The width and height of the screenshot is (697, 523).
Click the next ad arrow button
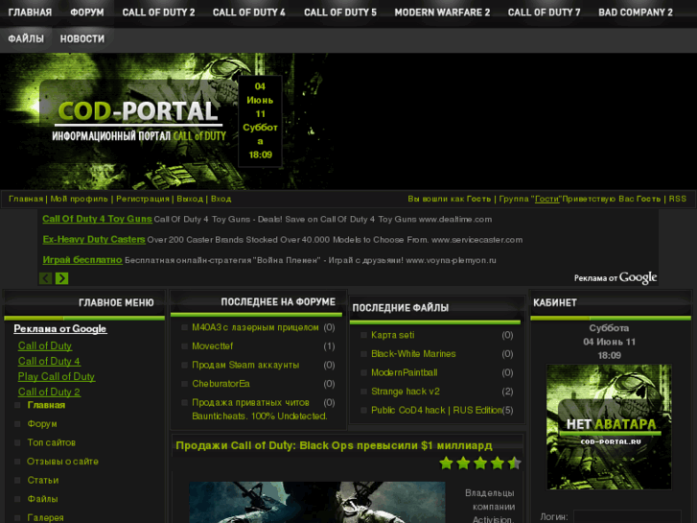point(61,278)
